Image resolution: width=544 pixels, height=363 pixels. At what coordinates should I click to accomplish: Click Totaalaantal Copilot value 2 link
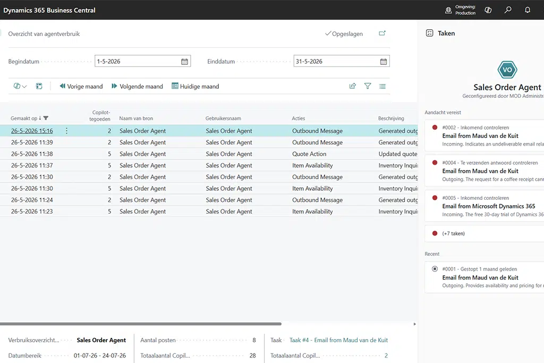386,356
